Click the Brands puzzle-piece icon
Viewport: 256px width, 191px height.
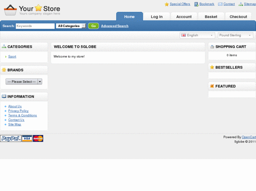4,70
